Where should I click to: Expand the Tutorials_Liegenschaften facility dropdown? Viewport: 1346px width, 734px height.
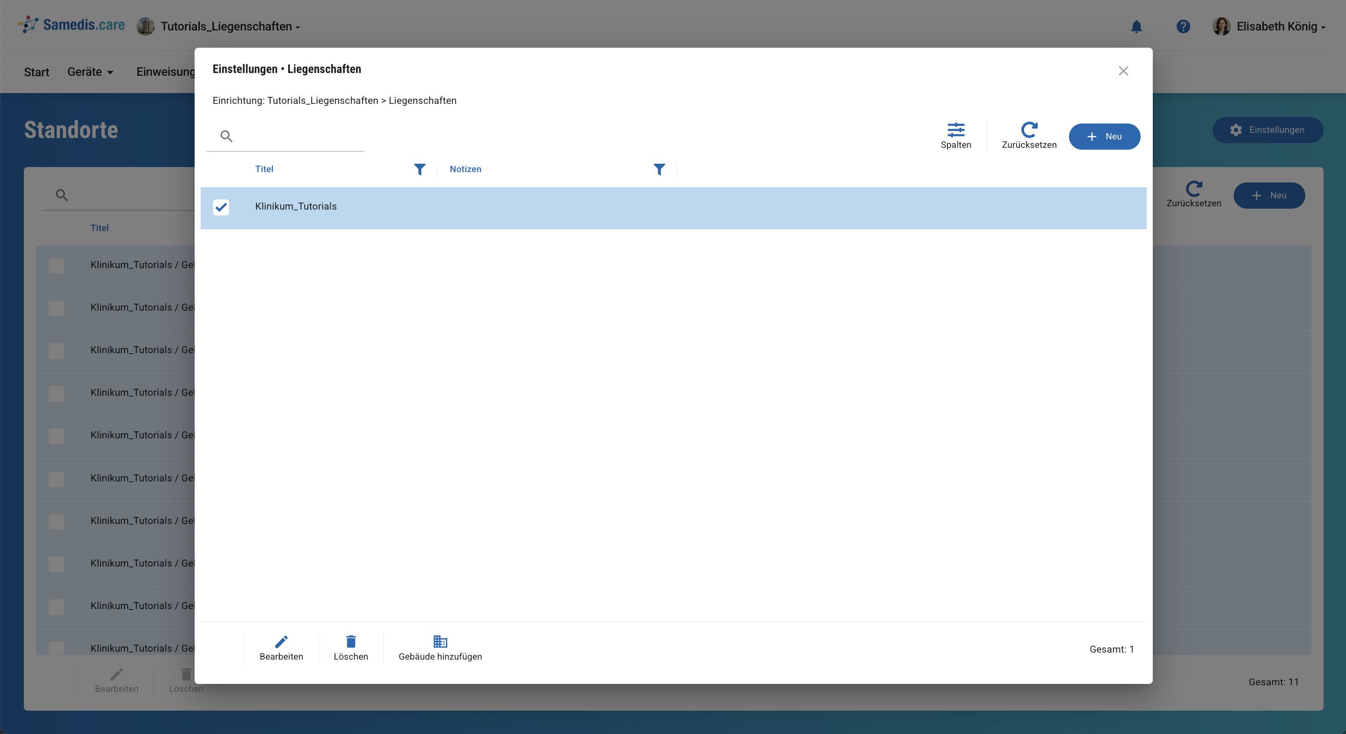tap(230, 27)
